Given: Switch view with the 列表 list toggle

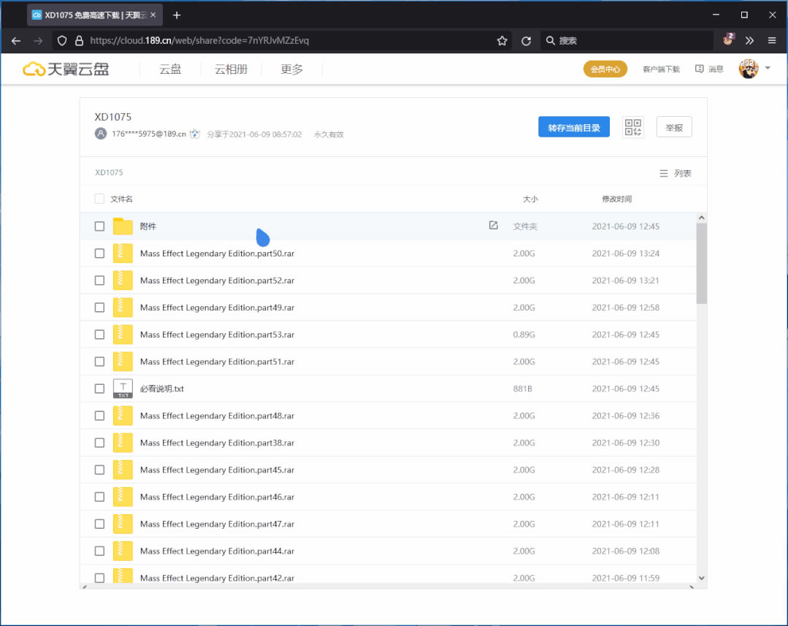Looking at the screenshot, I should pos(676,173).
